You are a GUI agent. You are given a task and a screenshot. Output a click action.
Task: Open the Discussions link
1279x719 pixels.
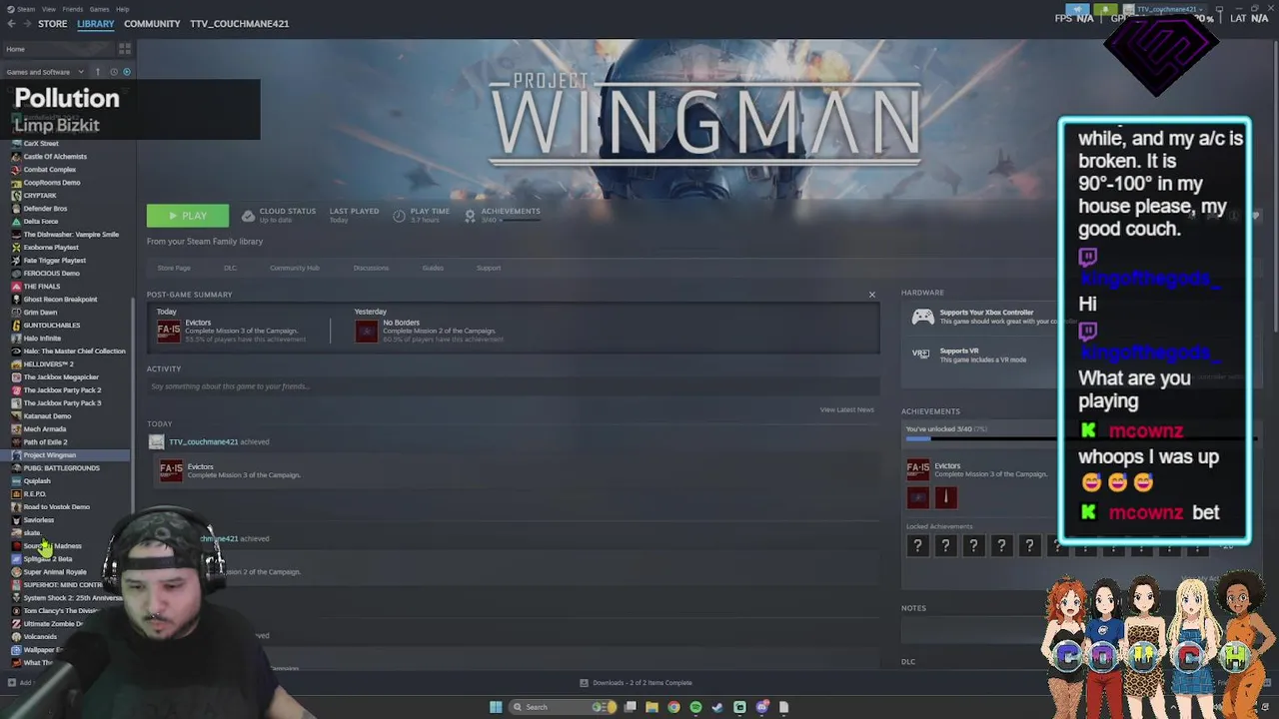(x=371, y=268)
